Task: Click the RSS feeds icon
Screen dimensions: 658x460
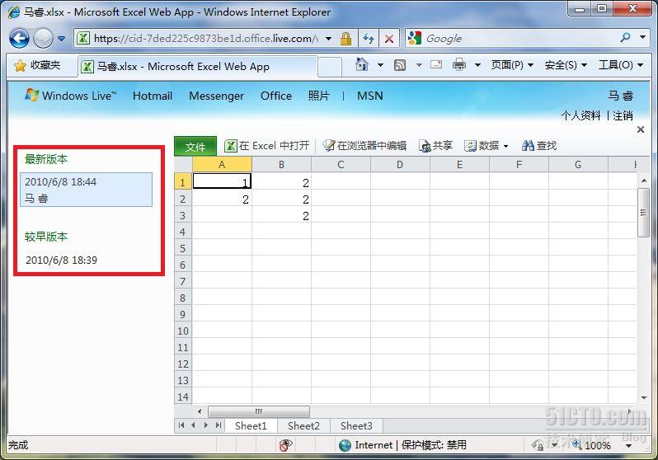Action: (x=400, y=65)
